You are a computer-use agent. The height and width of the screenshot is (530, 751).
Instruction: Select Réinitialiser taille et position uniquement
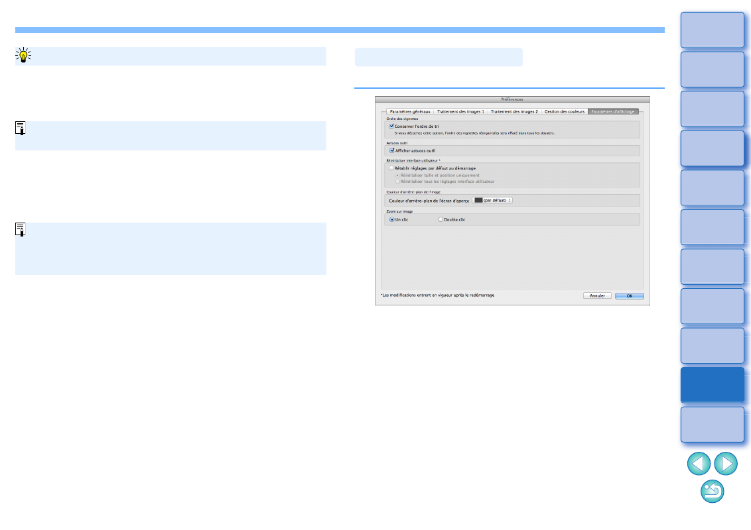[397, 176]
